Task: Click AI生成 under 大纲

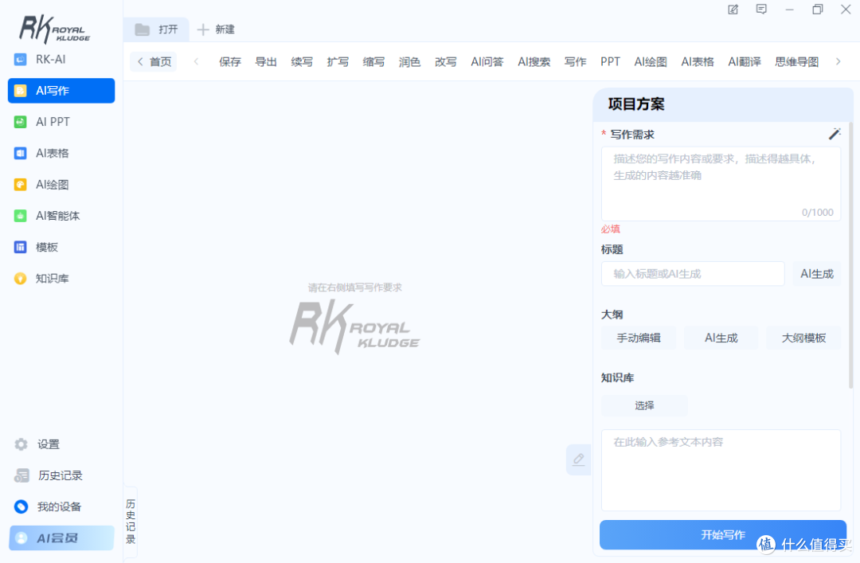Action: pos(721,338)
